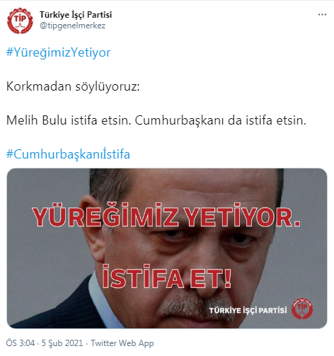
Task: Click the words Melih Bulu in the tweet
Action: click(x=37, y=120)
